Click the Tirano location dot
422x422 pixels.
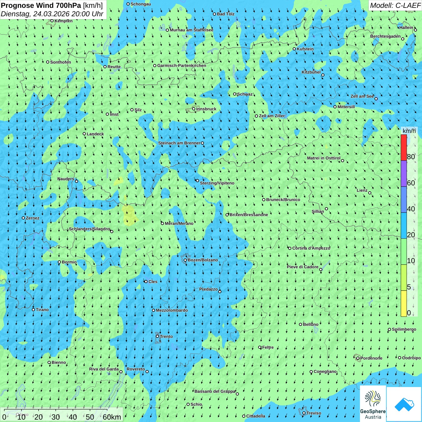(x=33, y=310)
